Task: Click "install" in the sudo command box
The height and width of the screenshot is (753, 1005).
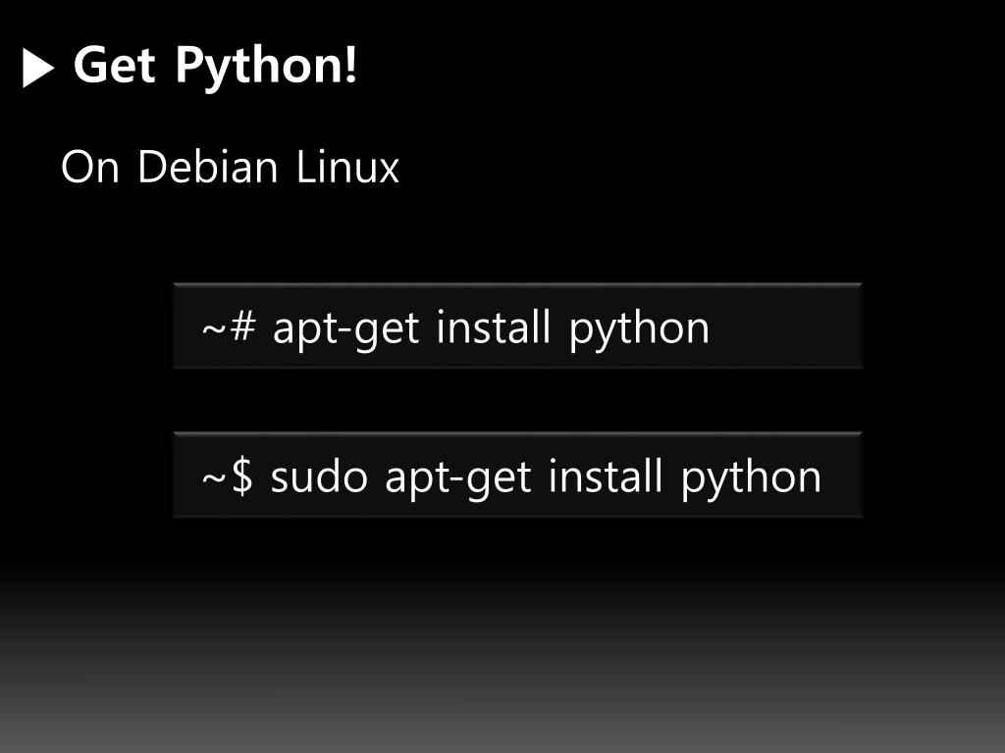Action: (x=605, y=476)
